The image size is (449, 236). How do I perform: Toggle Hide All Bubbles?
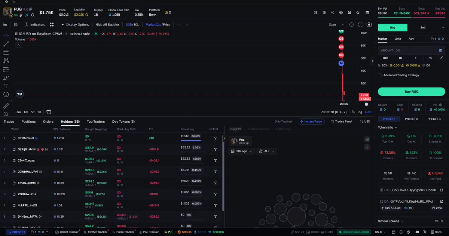click(x=107, y=25)
